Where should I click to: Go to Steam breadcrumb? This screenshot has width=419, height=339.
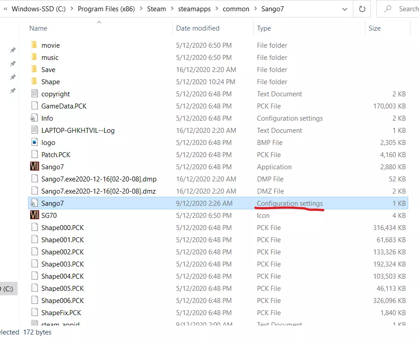pos(157,9)
